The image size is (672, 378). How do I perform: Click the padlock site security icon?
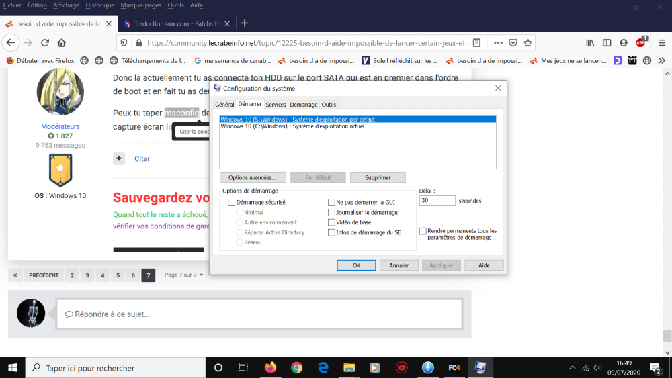click(x=138, y=43)
